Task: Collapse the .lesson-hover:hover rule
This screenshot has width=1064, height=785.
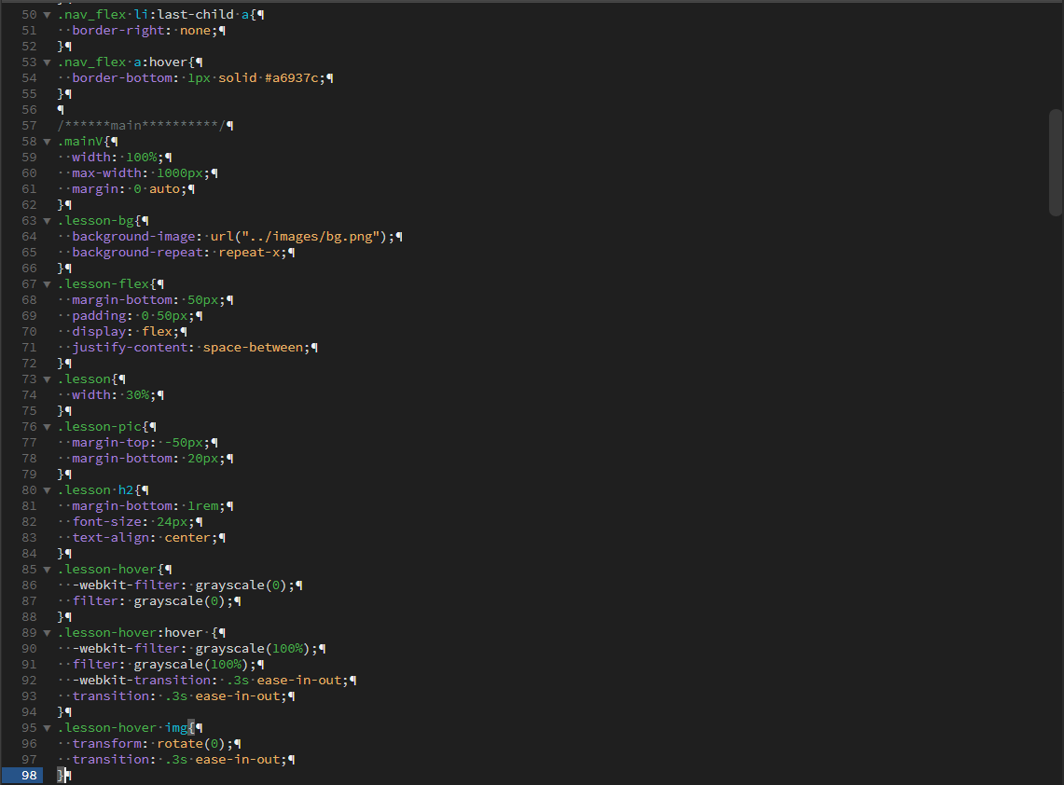Action: coord(47,633)
